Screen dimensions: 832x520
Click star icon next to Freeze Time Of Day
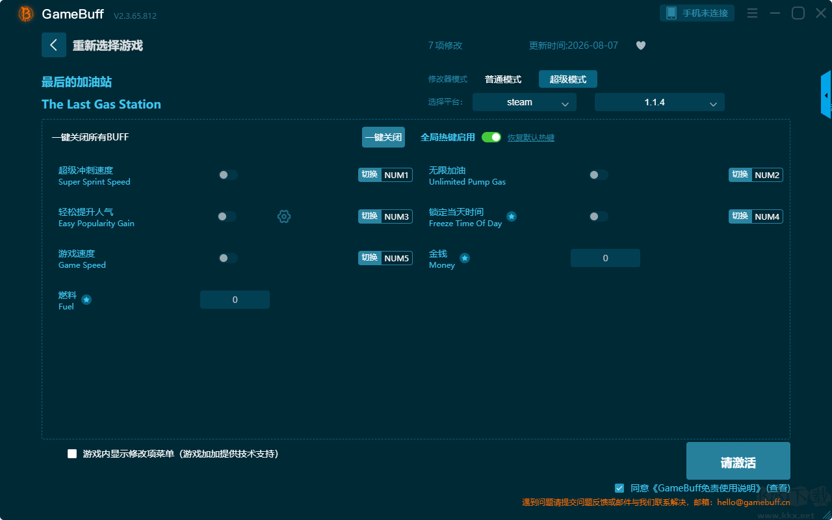pyautogui.click(x=512, y=216)
